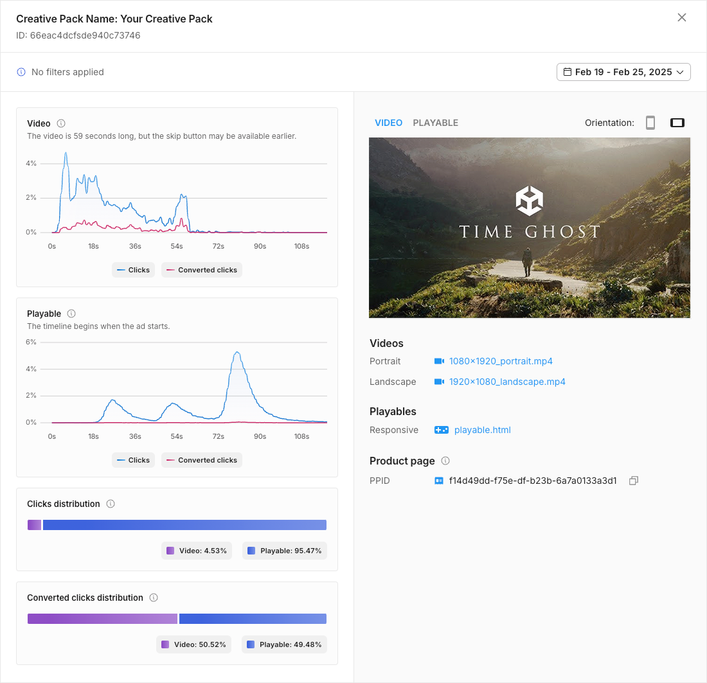Click info icon next to Video heading
Image resolution: width=707 pixels, height=683 pixels.
point(61,123)
